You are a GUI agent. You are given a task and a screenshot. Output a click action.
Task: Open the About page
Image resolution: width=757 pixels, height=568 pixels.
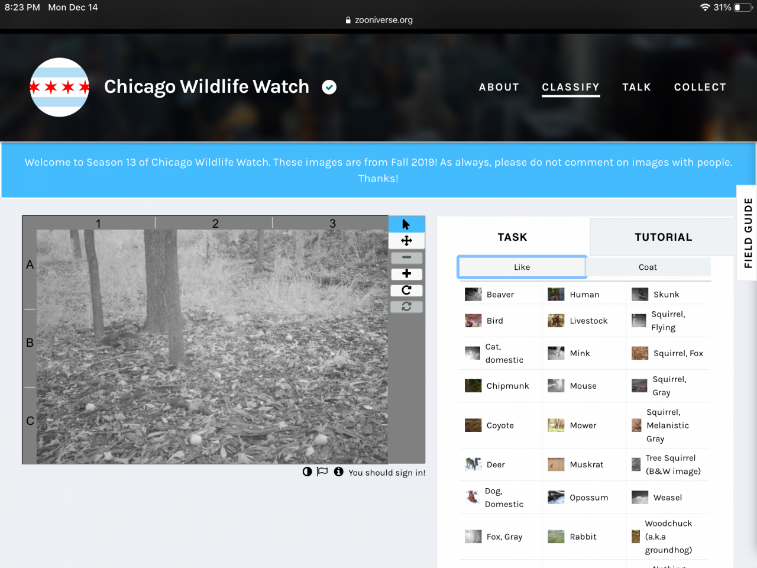tap(499, 87)
